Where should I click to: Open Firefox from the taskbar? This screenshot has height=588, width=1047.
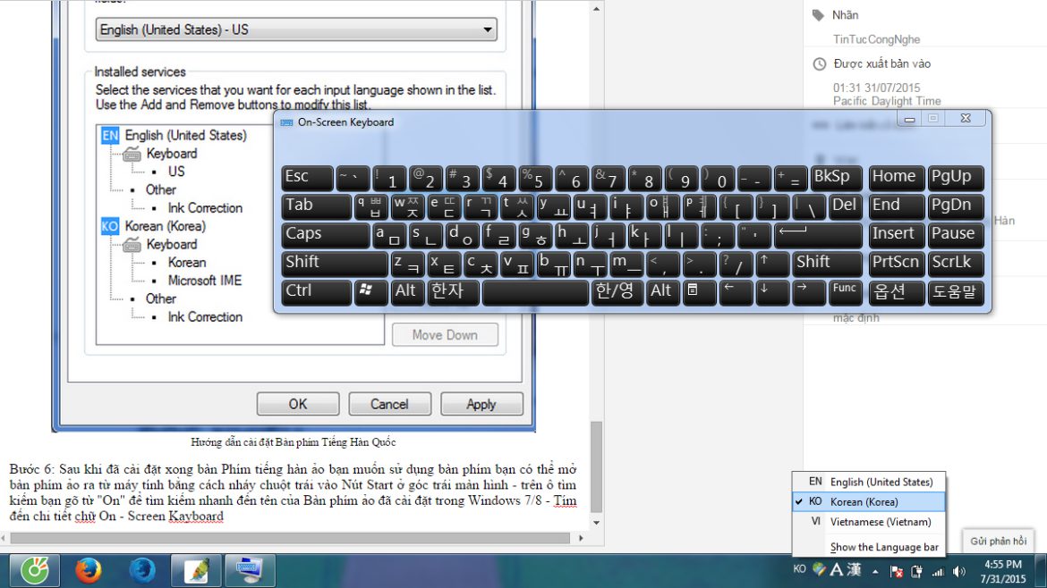pos(88,570)
